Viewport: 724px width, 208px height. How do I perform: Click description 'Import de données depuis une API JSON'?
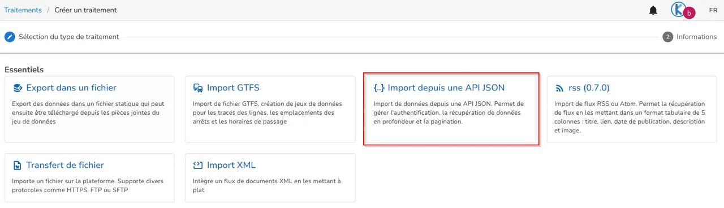[x=449, y=112]
